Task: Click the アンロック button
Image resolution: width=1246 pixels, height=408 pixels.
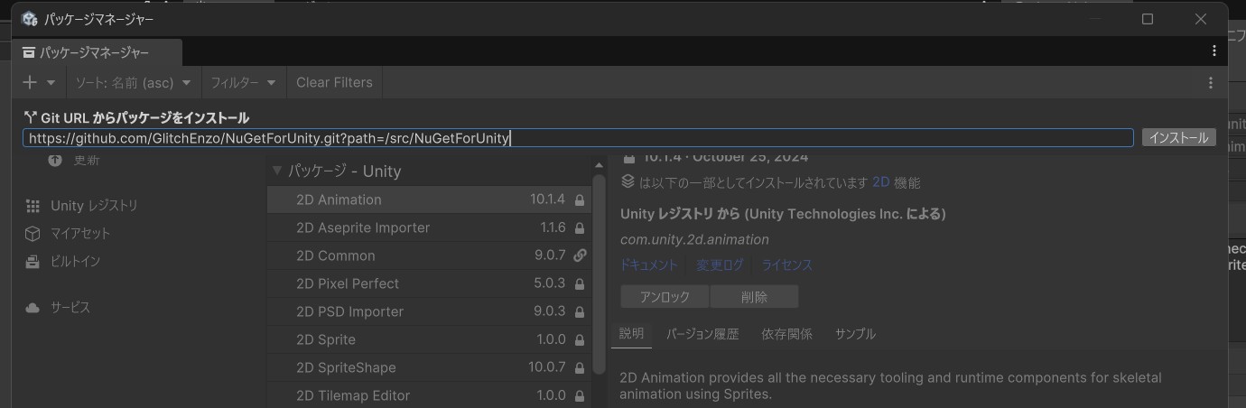Action: [x=665, y=297]
